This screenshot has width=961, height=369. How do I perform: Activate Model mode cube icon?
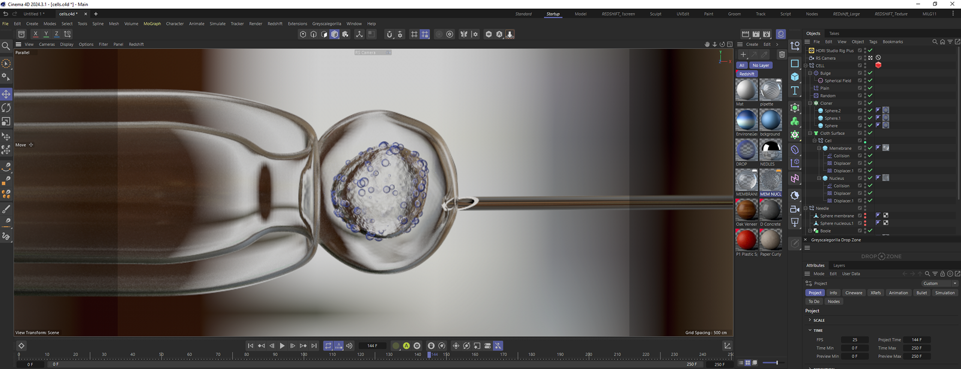pyautogui.click(x=335, y=34)
